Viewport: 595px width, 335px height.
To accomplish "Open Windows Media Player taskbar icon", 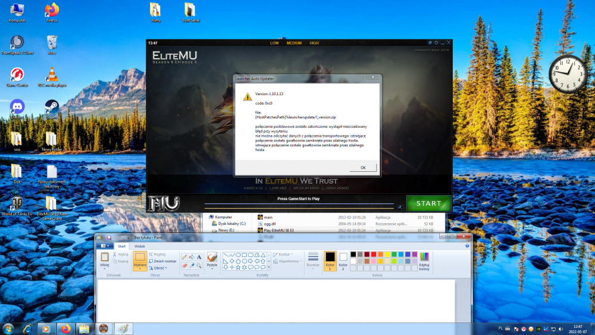I will pos(46,329).
